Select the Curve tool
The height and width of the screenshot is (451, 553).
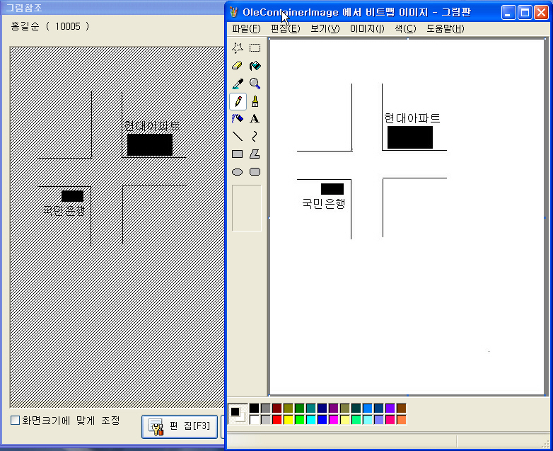(255, 137)
